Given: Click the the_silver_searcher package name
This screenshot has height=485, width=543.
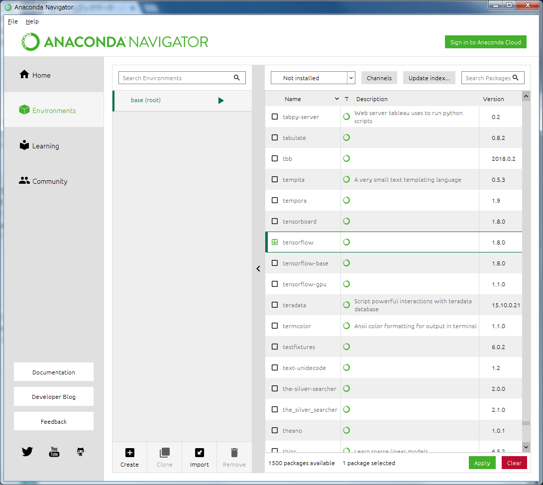Looking at the screenshot, I should pos(310,409).
